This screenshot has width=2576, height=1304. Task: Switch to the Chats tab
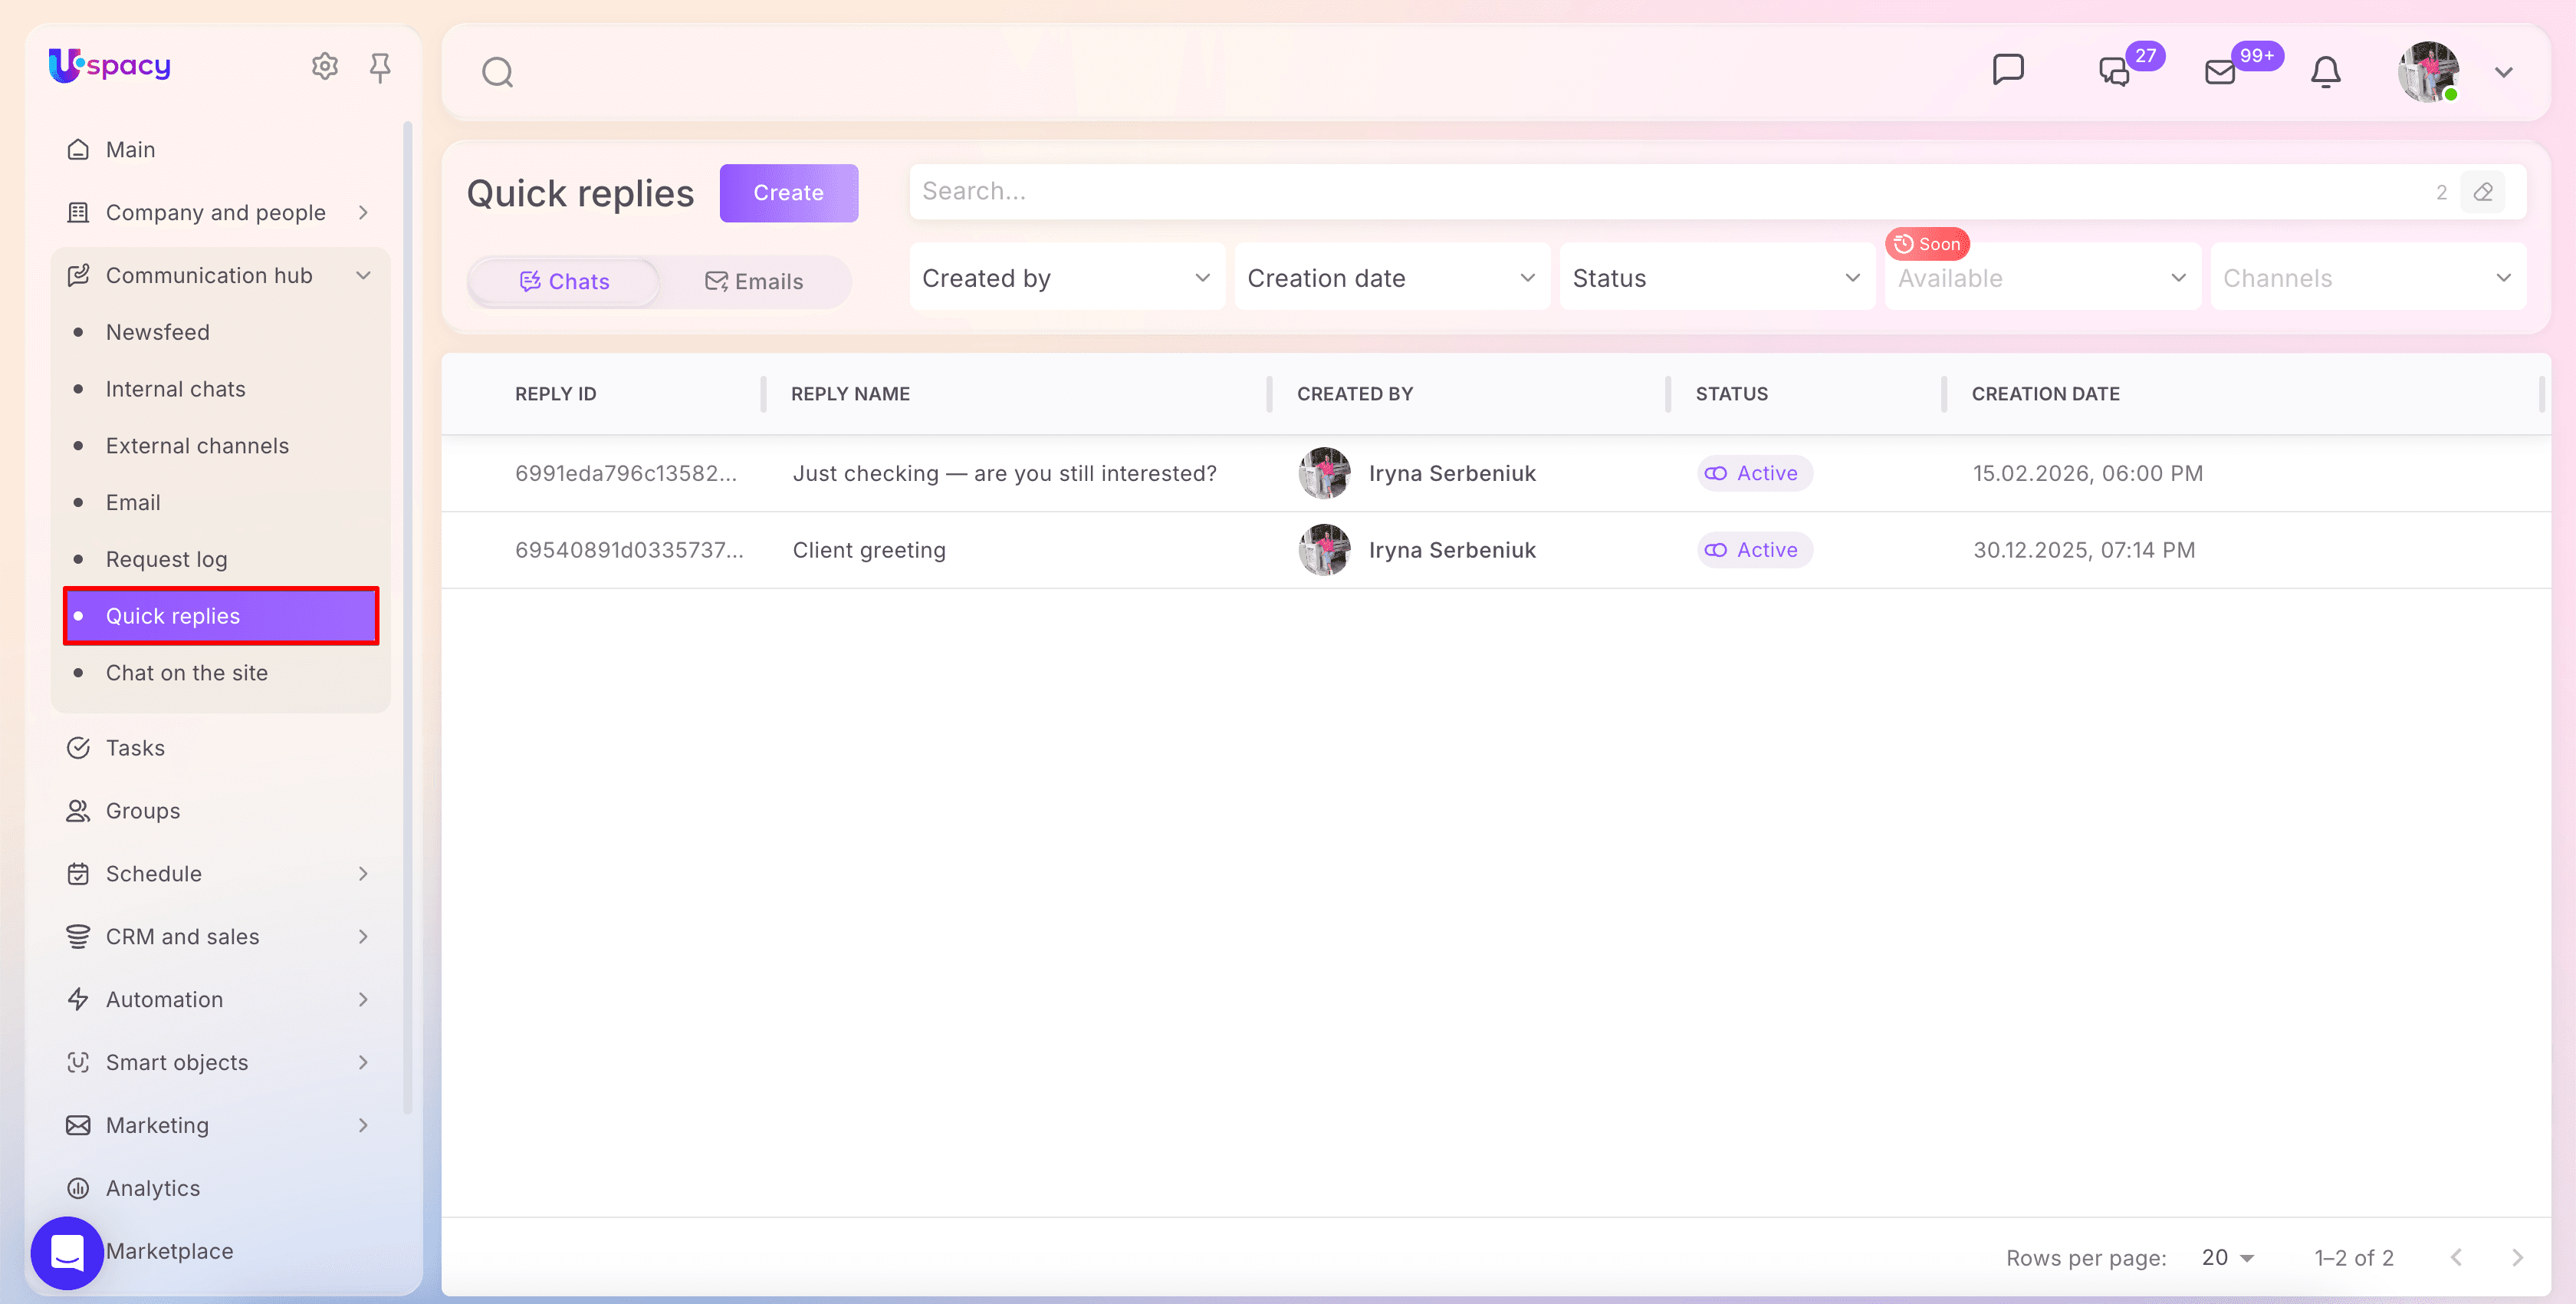[x=564, y=282]
